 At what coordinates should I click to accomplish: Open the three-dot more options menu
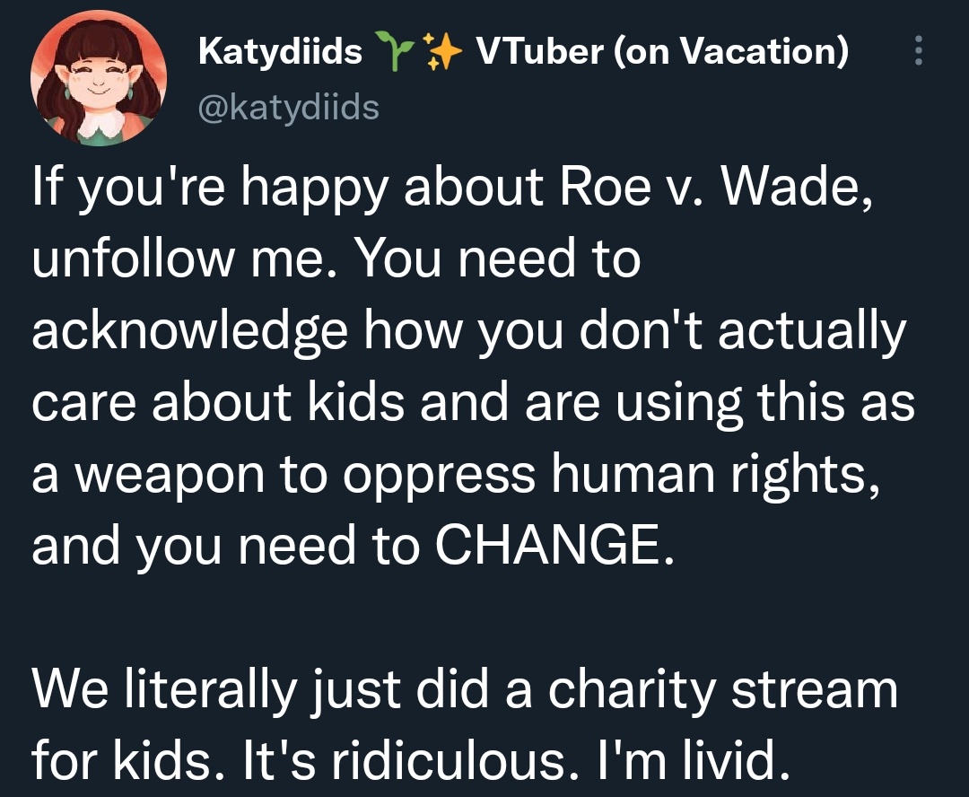pyautogui.click(x=919, y=50)
